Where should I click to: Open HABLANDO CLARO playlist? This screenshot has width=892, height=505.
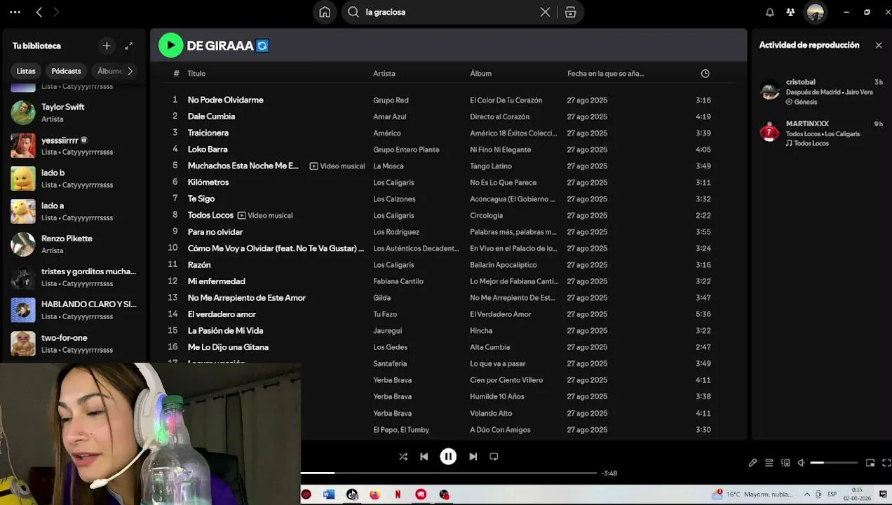74,310
